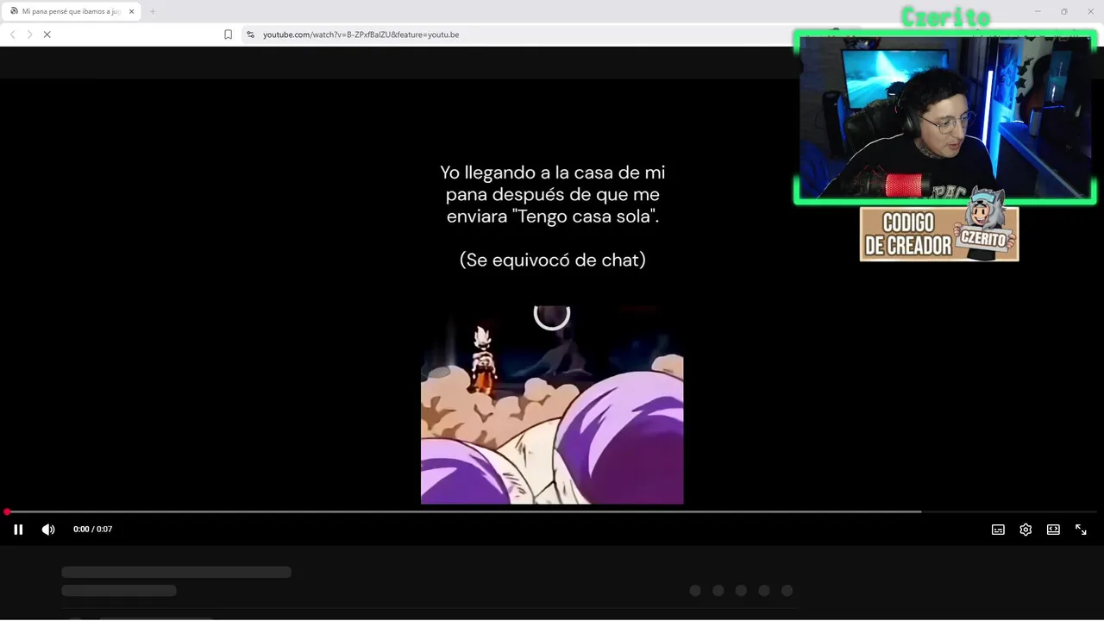Enter fullscreen mode
Viewport: 1104px width, 621px height.
click(1081, 530)
